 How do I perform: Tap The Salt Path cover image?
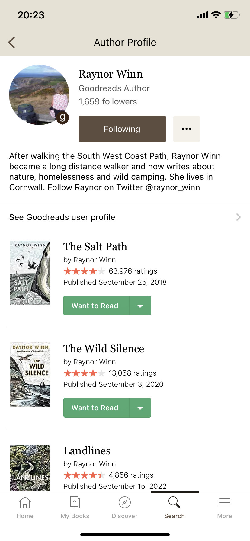pos(30,273)
